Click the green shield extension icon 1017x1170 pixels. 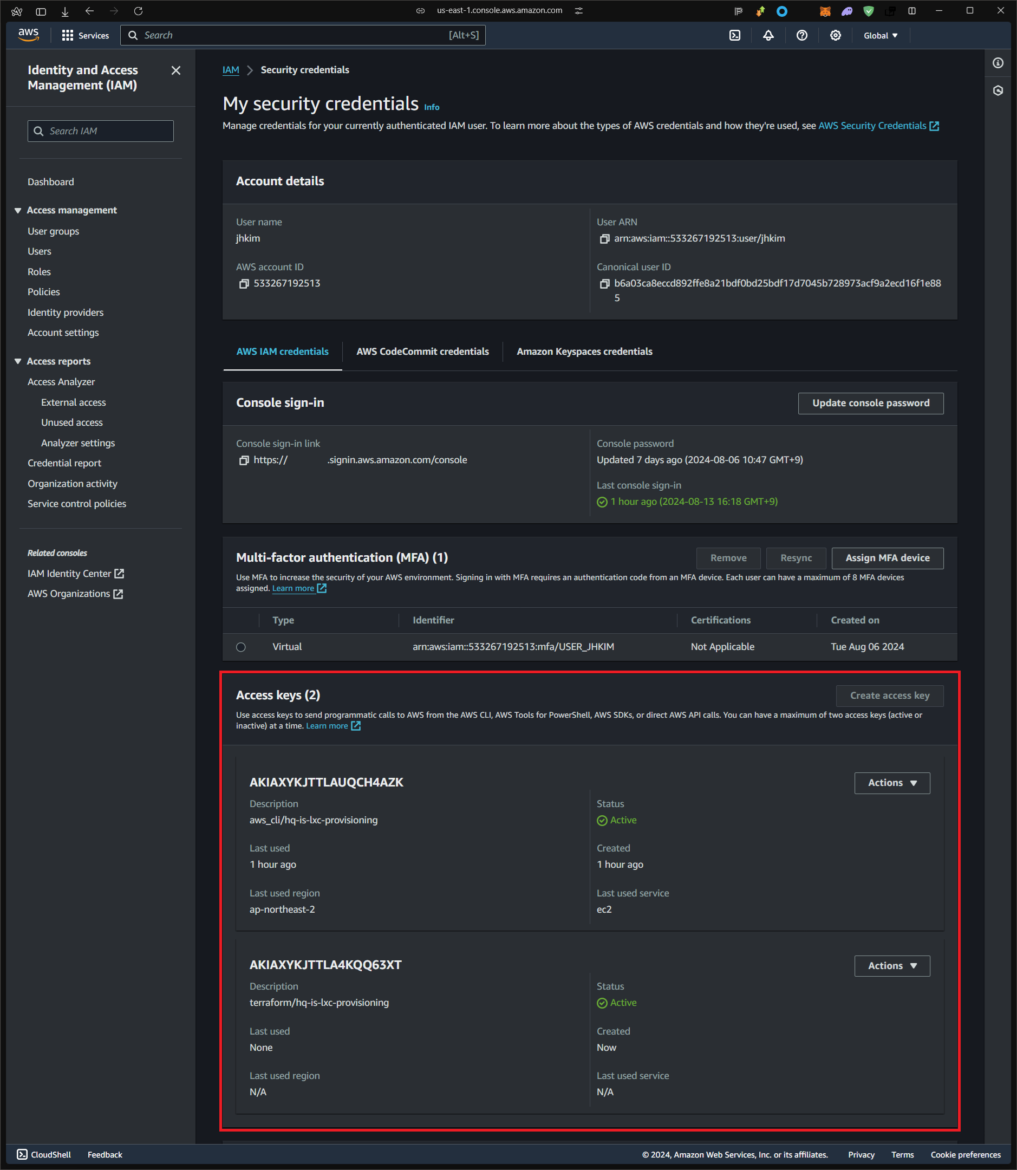868,11
